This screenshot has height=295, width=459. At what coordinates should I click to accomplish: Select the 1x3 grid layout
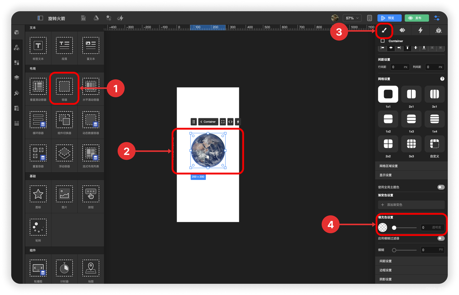(x=411, y=119)
